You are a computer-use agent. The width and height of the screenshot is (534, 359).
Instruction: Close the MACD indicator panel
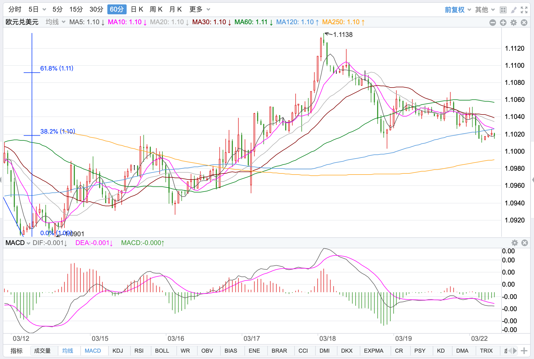pyautogui.click(x=525, y=243)
